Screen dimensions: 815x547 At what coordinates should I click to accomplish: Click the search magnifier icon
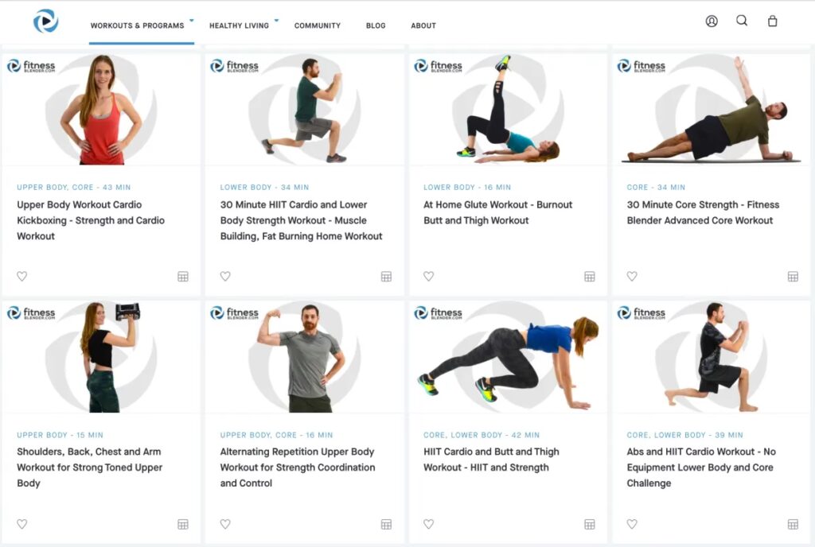click(x=742, y=21)
